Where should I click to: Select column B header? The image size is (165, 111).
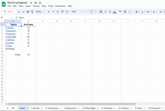coord(28,21)
